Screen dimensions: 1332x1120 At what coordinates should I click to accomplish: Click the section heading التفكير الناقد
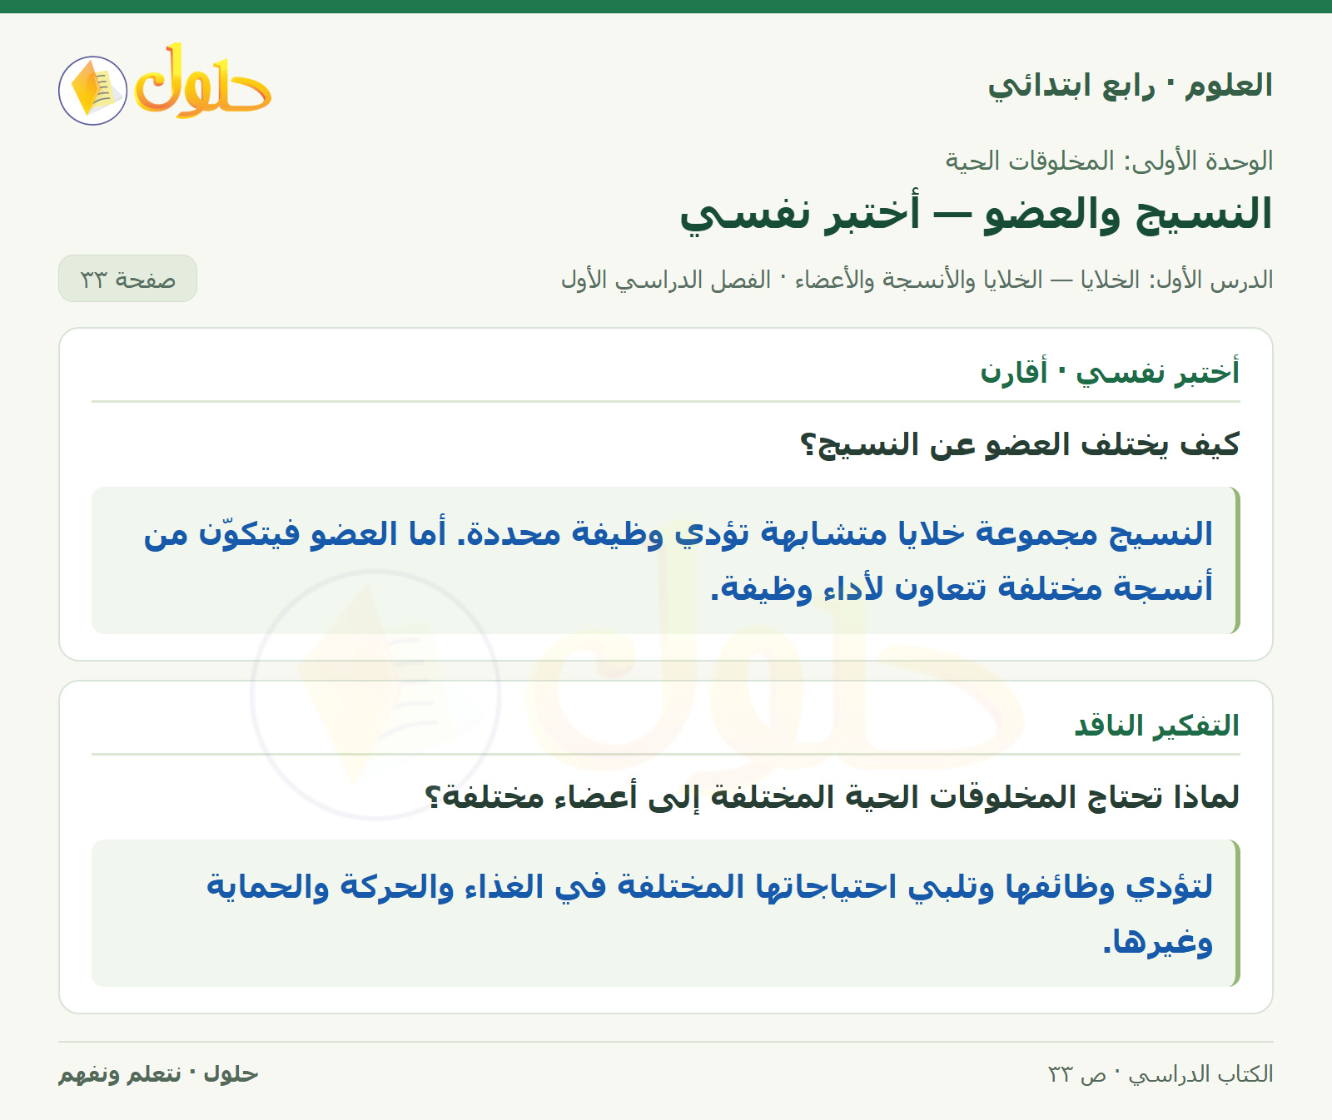click(x=1156, y=725)
